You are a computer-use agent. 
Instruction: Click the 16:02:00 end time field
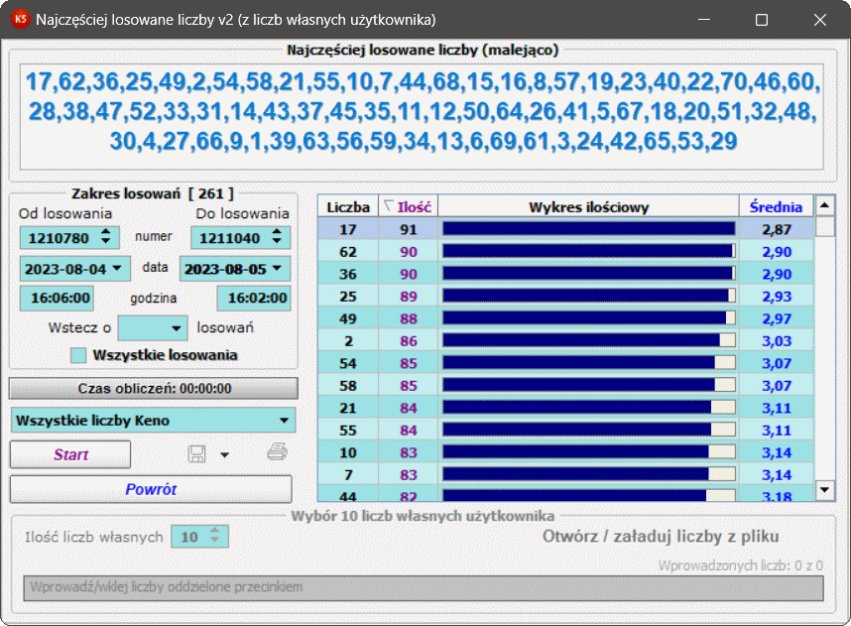click(x=254, y=298)
